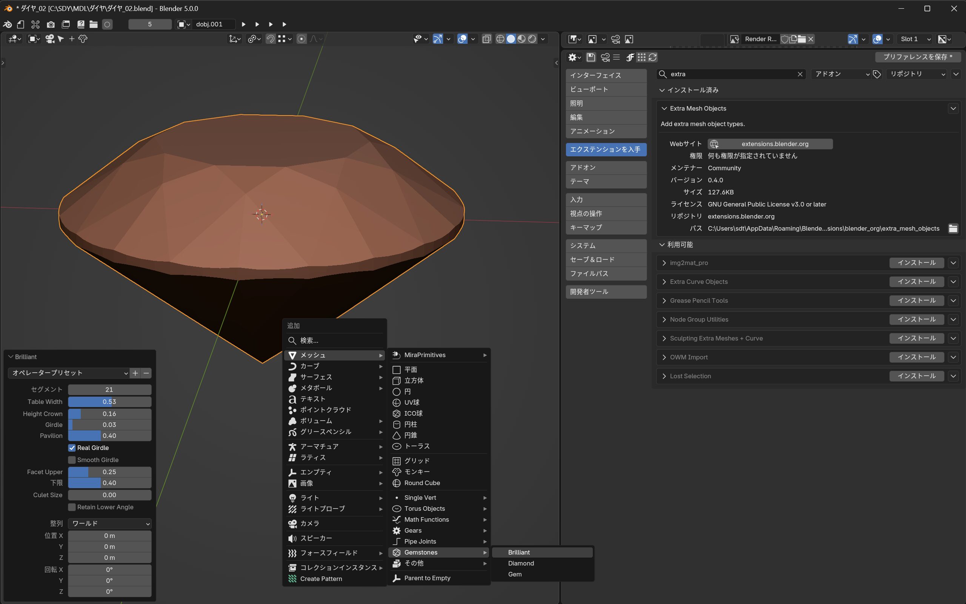The width and height of the screenshot is (966, 604).
Task: Click the viewport overlays icon
Action: coord(462,39)
